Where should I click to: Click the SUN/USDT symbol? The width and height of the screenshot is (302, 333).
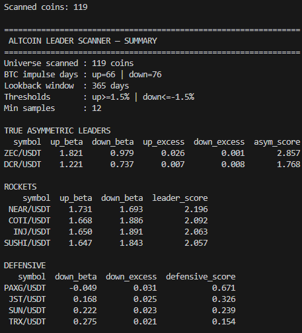[x=27, y=311]
